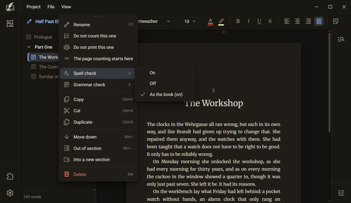Image resolution: width=351 pixels, height=203 pixels.
Task: Select Out of section option
Action: pos(98,148)
